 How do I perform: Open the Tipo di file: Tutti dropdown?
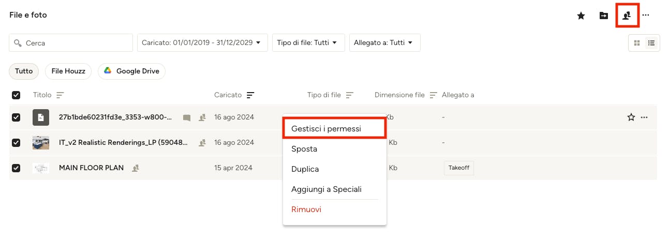point(308,43)
